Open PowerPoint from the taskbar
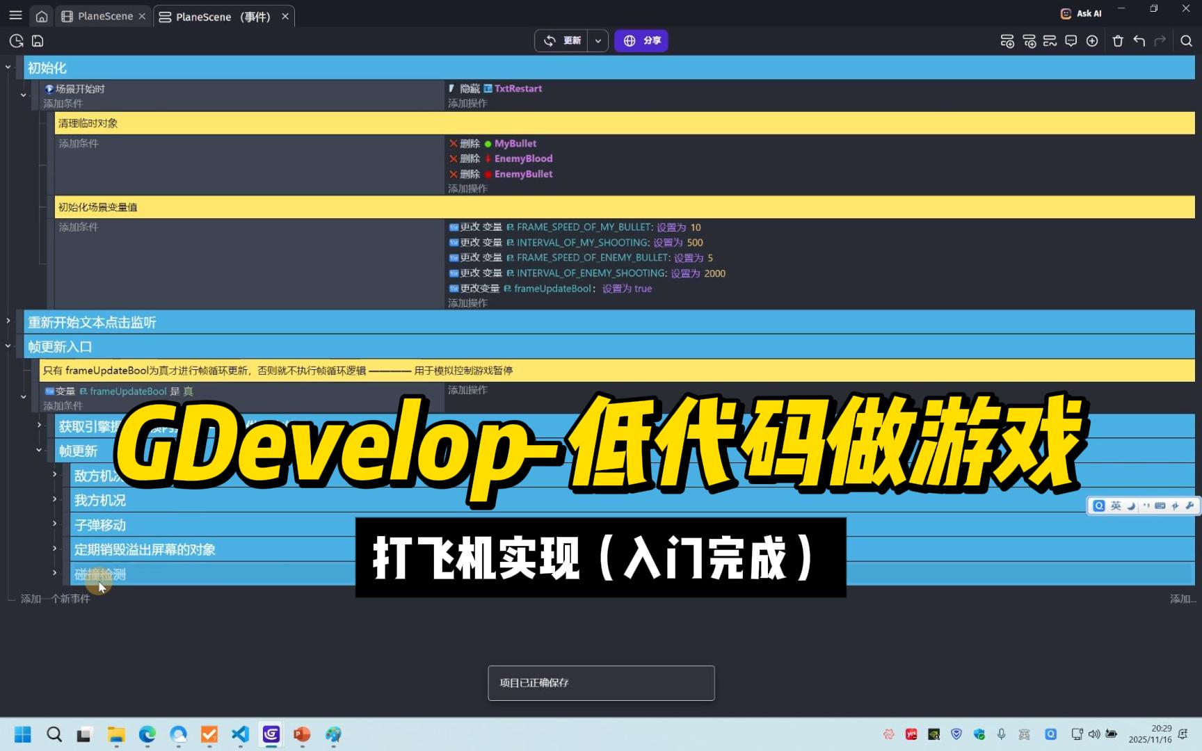Viewport: 1202px width, 751px height. coord(302,734)
